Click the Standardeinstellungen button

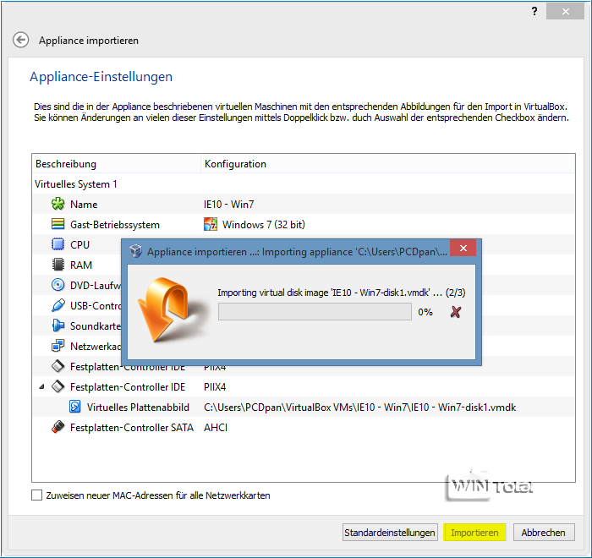(x=390, y=533)
